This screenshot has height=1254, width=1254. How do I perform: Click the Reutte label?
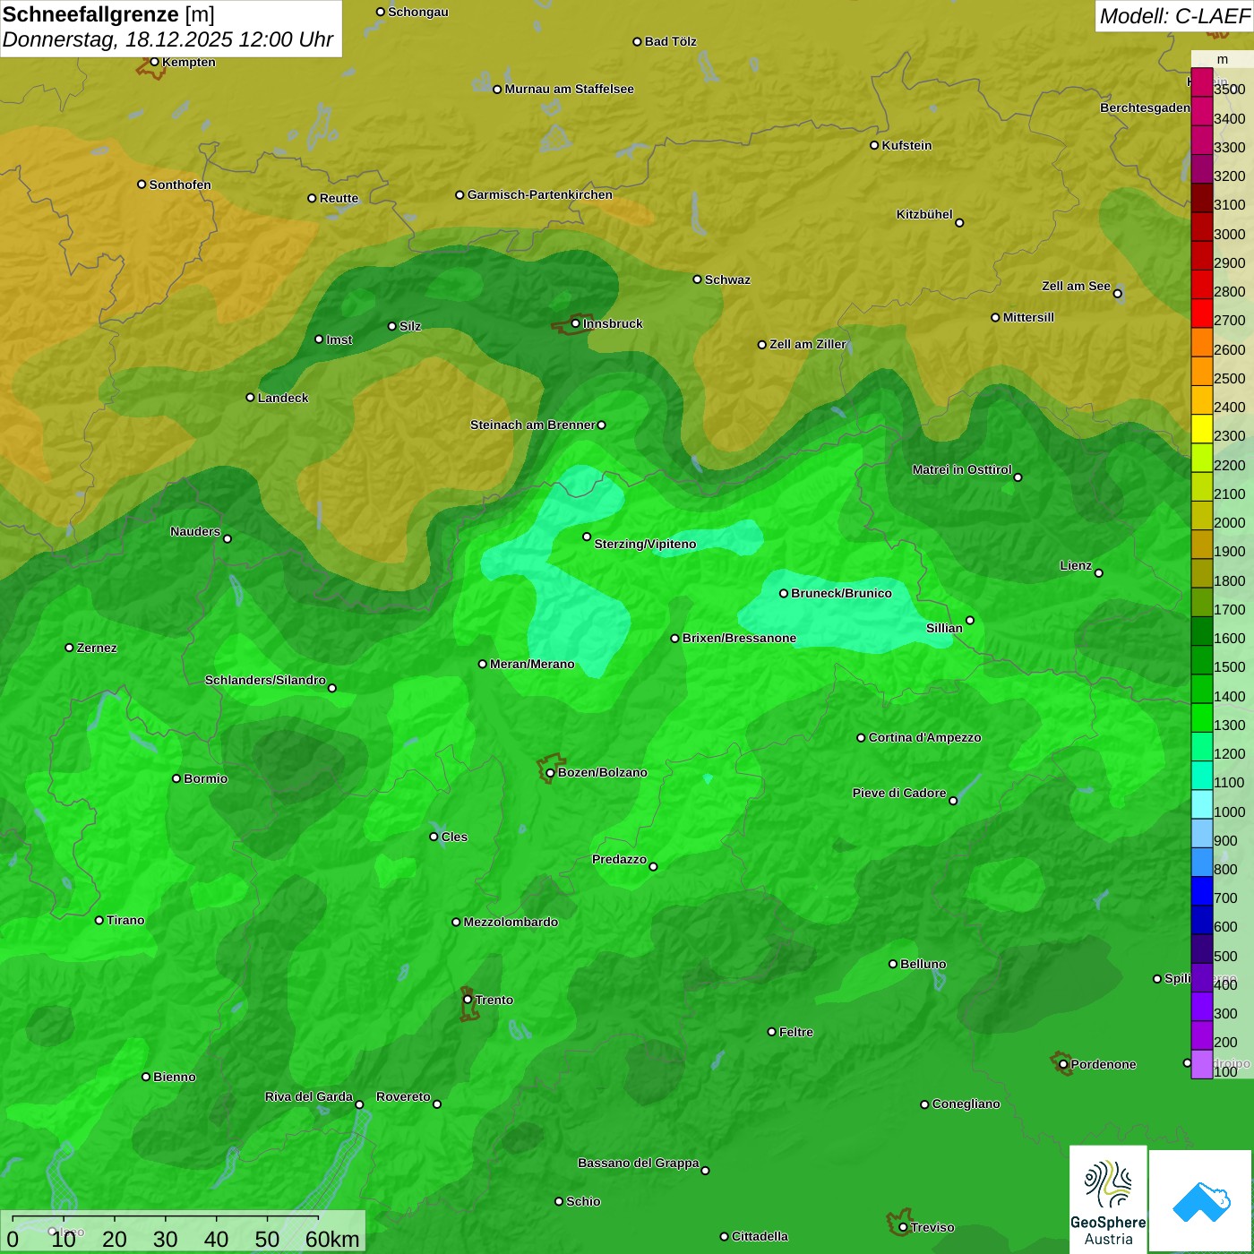(x=339, y=198)
